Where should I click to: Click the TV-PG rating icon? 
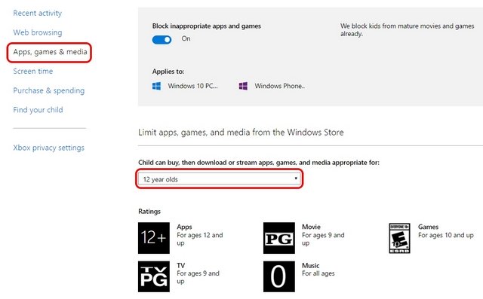point(154,276)
